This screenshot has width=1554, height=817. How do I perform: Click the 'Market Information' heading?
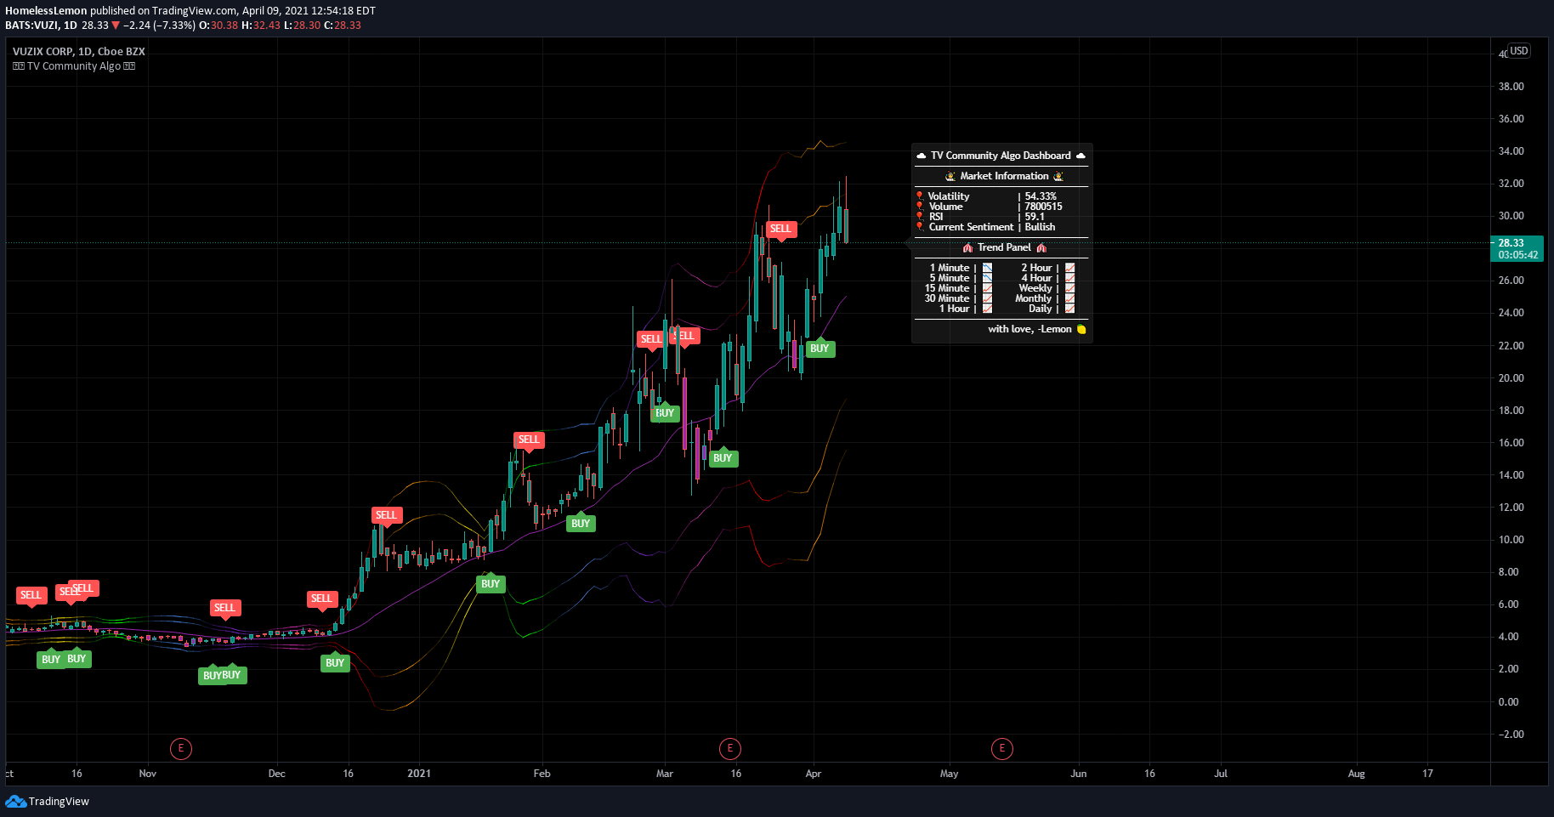coord(1004,176)
